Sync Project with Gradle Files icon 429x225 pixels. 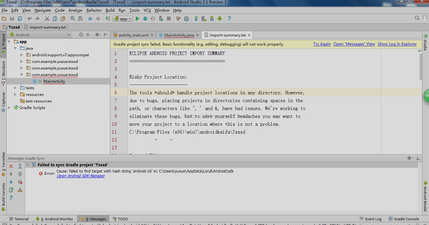click(x=196, y=19)
